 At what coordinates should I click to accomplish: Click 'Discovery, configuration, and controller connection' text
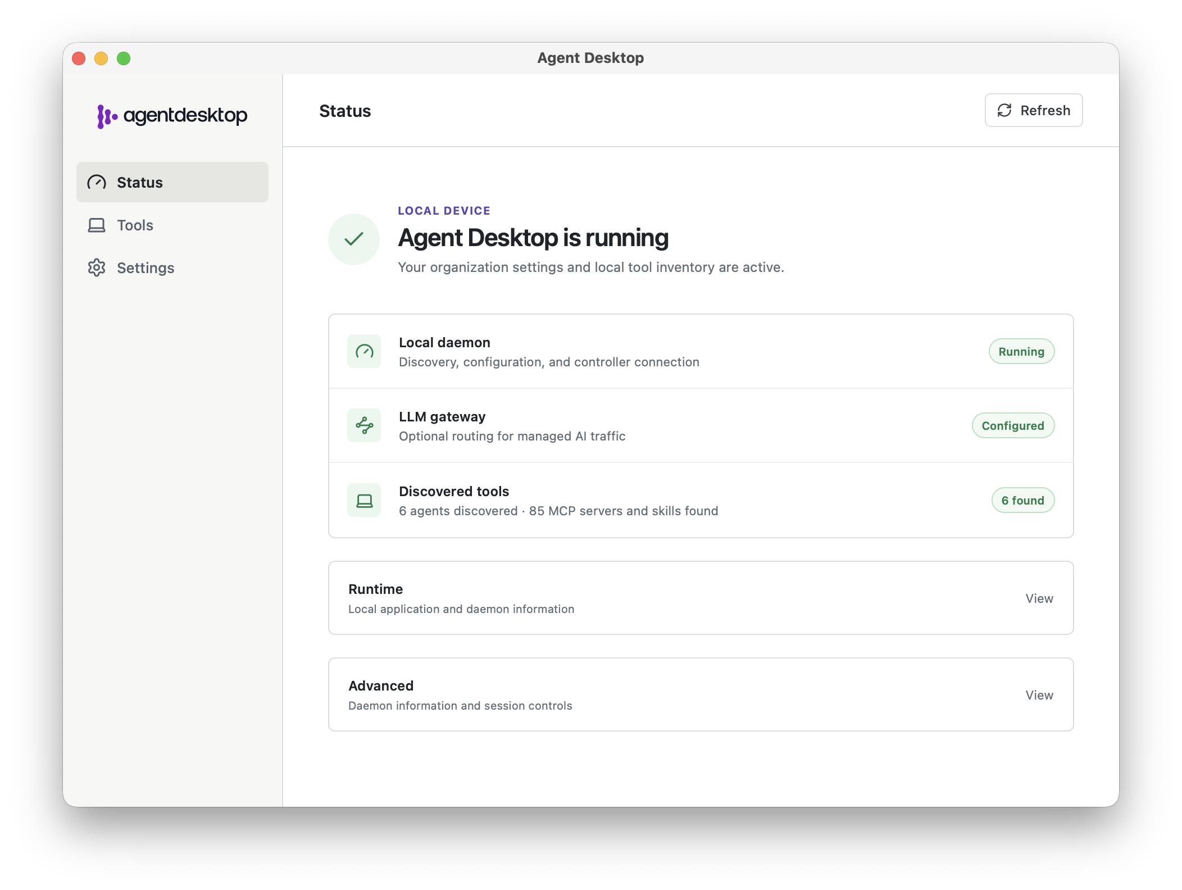pos(549,362)
